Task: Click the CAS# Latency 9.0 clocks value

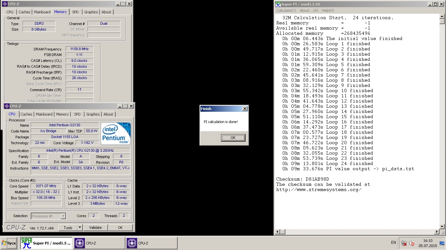Action: click(x=79, y=61)
